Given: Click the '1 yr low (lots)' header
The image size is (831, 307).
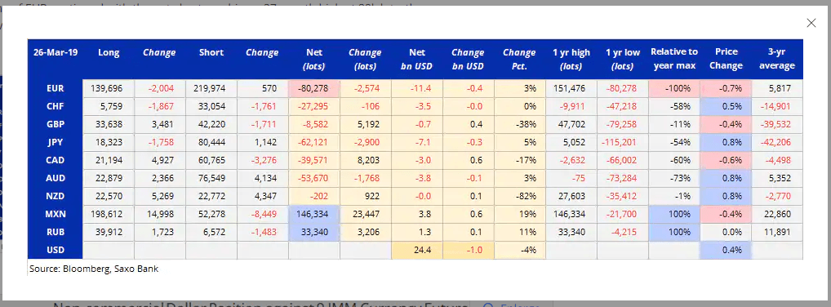Looking at the screenshot, I should point(623,60).
